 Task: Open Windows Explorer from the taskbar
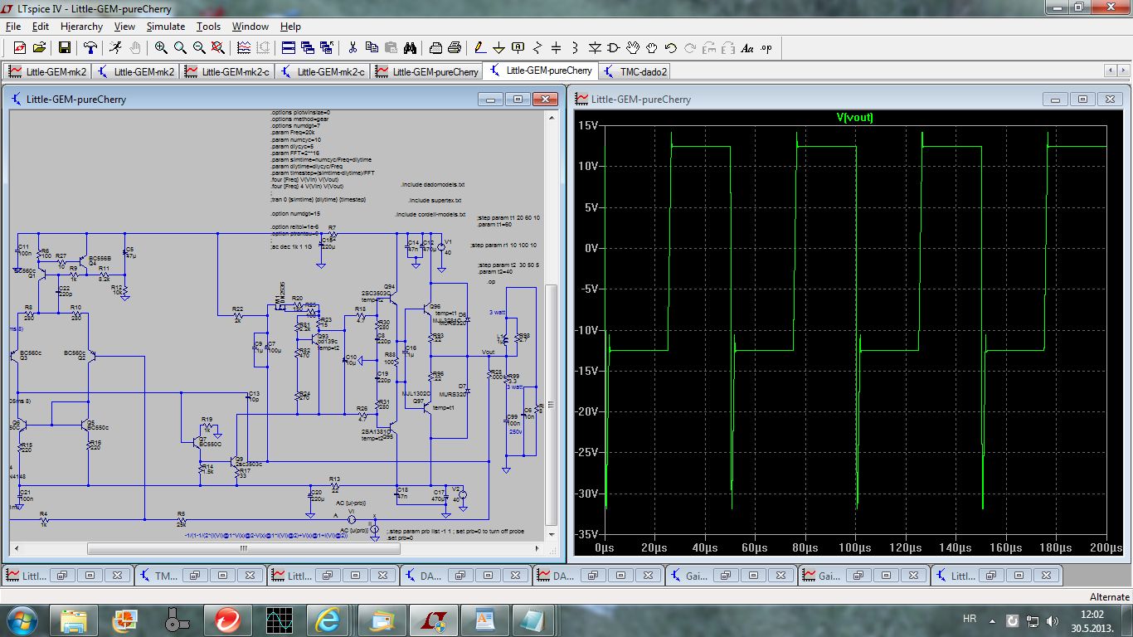73,619
